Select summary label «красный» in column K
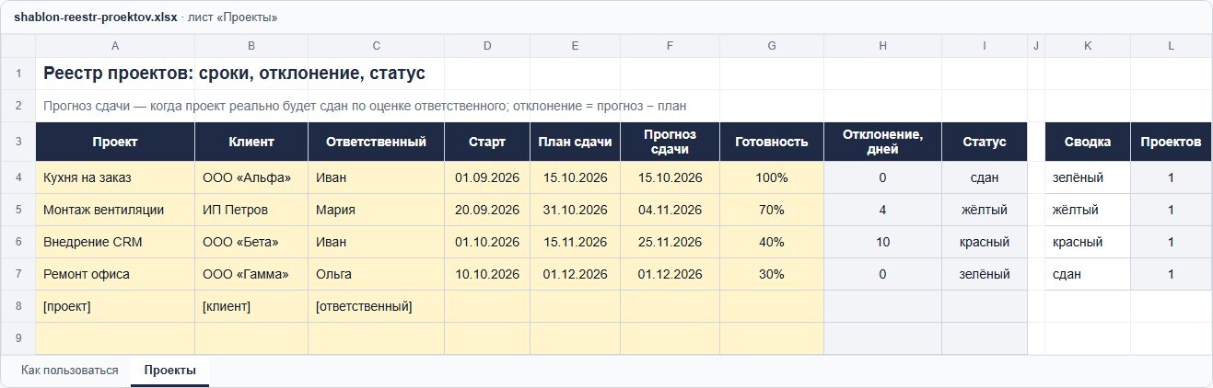Screen dimensions: 1213x388 (x=1088, y=242)
